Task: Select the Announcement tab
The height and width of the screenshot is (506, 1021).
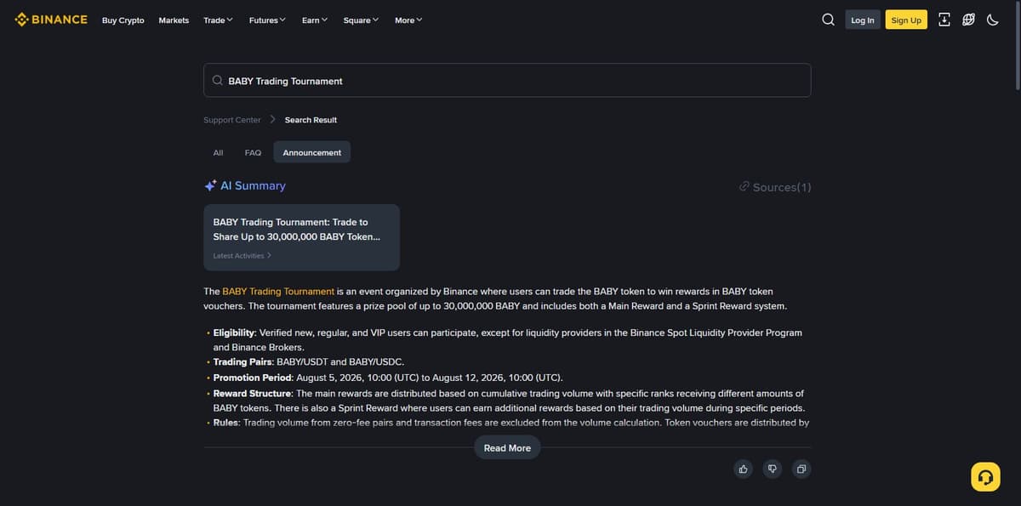Action: tap(312, 152)
